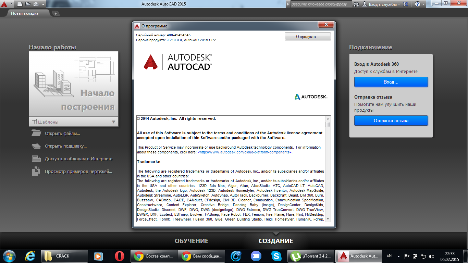
Task: Click the sheet set icon beside Открыть подшивку
Action: click(36, 146)
